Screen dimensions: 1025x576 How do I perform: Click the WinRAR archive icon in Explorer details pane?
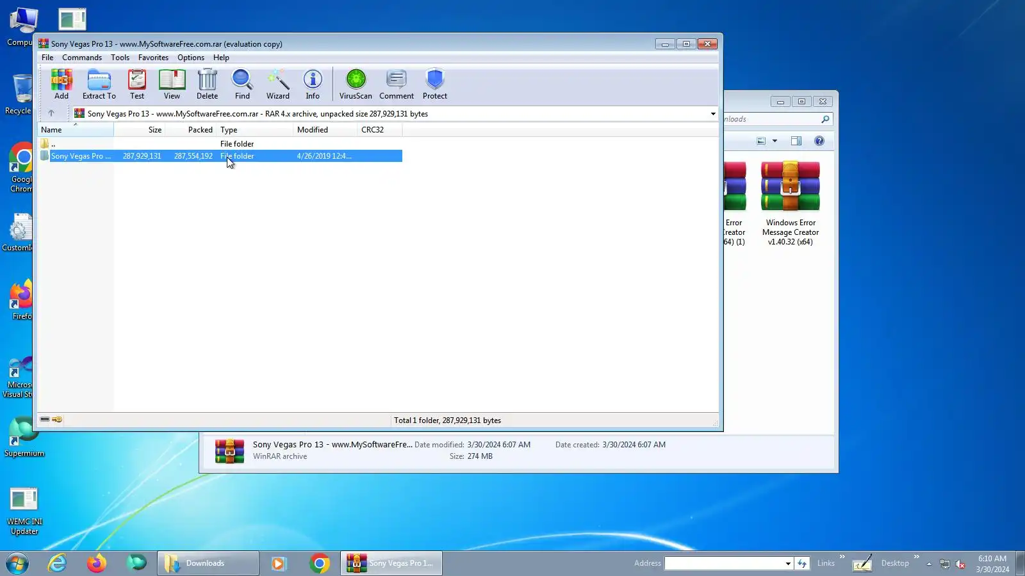pyautogui.click(x=229, y=451)
